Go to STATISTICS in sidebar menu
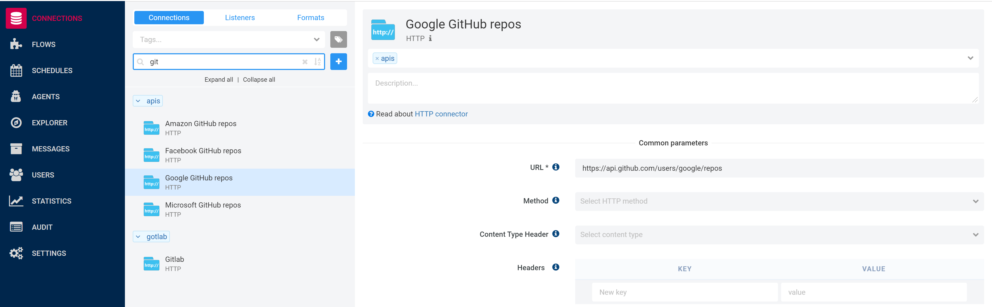 51,201
